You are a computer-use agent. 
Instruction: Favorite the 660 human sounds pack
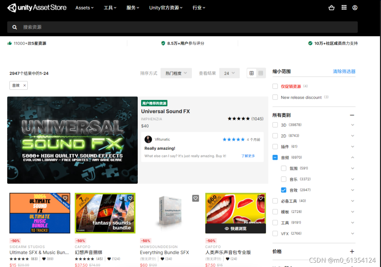pyautogui.click(x=261, y=198)
